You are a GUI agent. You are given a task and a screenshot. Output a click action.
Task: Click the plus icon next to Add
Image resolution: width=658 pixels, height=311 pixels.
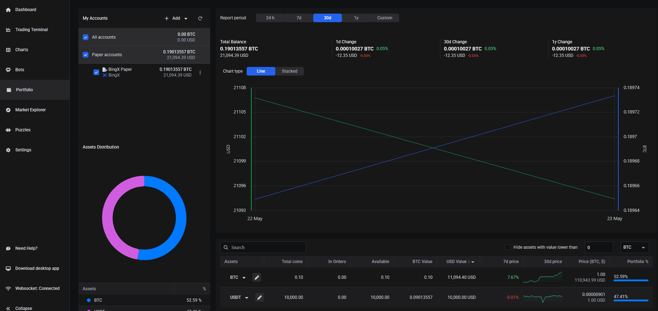[x=166, y=18]
